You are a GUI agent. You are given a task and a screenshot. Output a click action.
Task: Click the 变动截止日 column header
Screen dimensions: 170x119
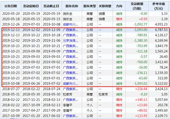click(51, 6)
